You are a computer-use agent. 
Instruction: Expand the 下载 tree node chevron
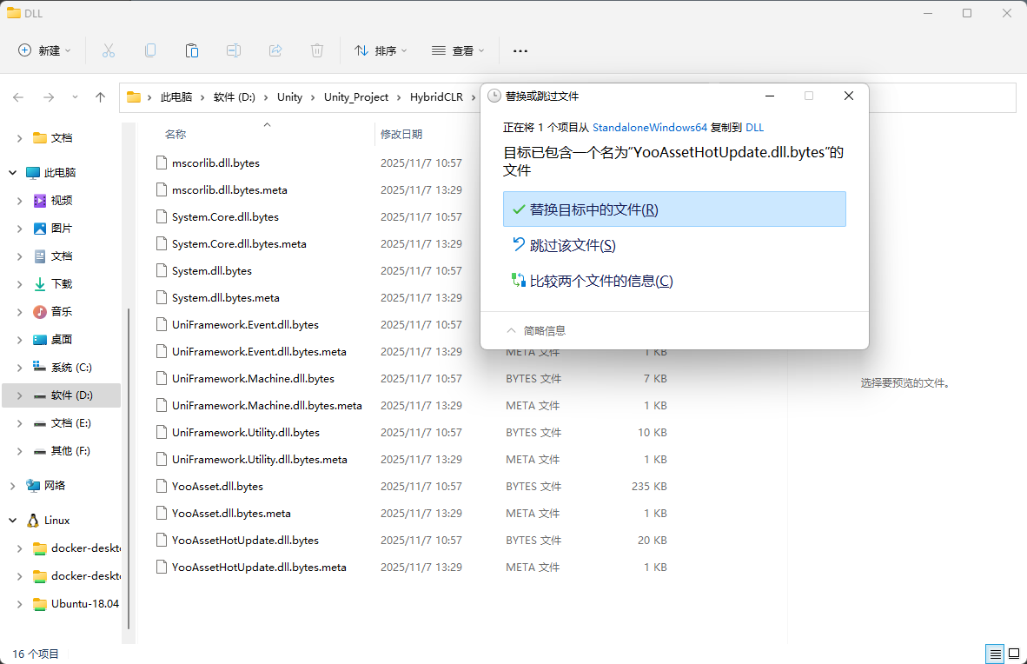(x=20, y=284)
